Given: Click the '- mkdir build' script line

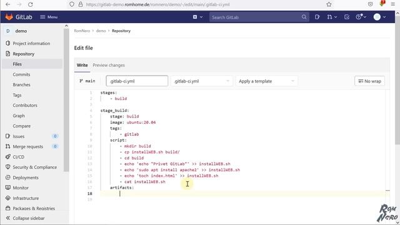Looking at the screenshot, I should pyautogui.click(x=135, y=146).
